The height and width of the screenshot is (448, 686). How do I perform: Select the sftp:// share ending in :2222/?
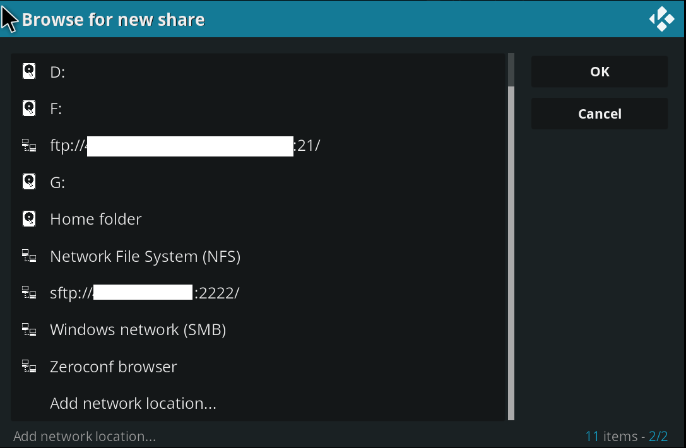pos(144,292)
